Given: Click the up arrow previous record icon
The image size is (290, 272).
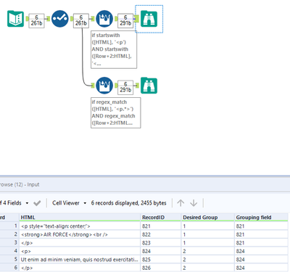Looking at the screenshot, I should click(x=181, y=203).
